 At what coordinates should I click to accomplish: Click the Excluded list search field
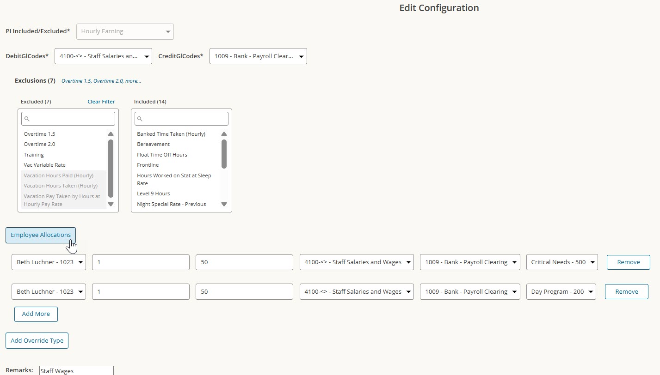[68, 119]
